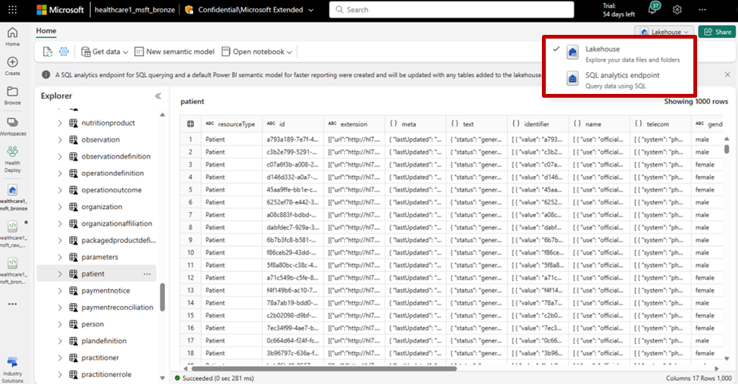Select the practitionerrole table
The height and width of the screenshot is (384, 738).
coord(107,375)
